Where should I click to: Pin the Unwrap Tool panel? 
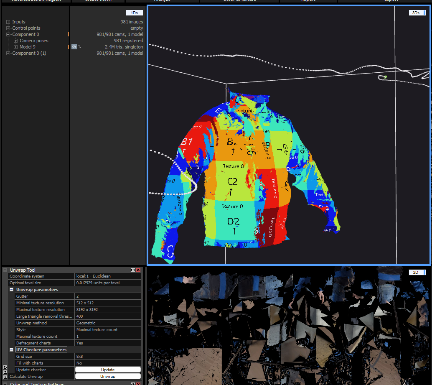click(133, 270)
